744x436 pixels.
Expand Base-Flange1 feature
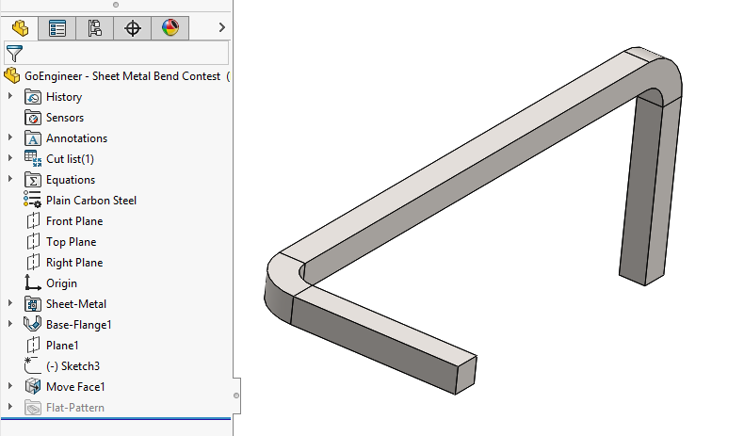[x=10, y=325]
